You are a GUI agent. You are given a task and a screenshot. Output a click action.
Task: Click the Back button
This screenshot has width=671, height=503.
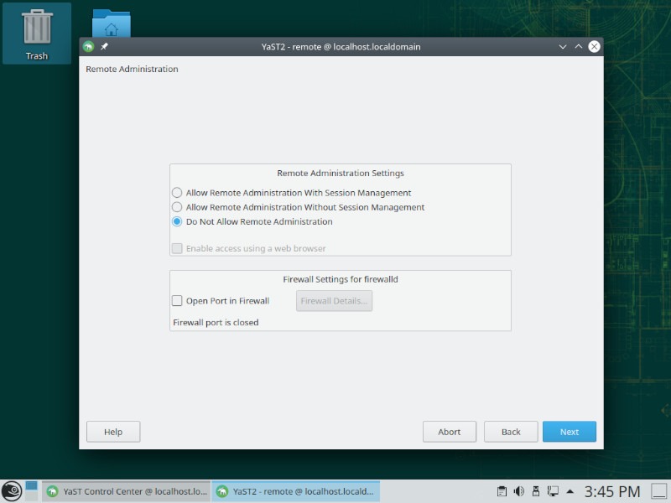(x=511, y=432)
